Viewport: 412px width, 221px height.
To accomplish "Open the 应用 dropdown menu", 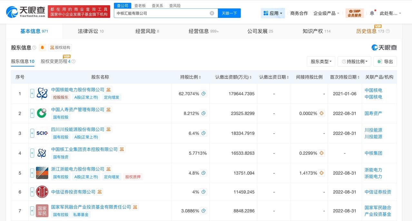I will [273, 13].
